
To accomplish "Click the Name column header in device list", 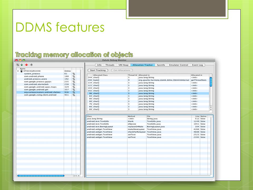I will point(40,69).
